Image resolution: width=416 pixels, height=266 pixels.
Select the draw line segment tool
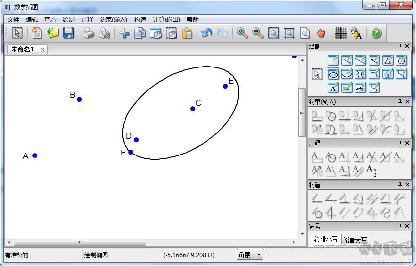347,61
